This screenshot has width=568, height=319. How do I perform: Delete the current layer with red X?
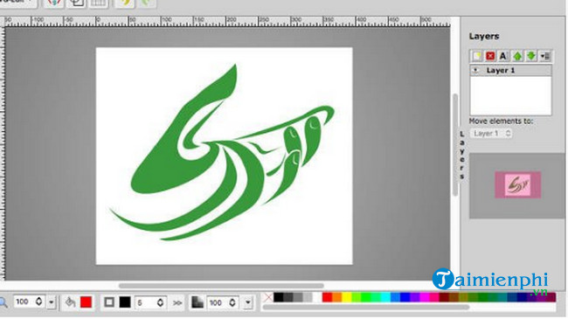click(x=490, y=56)
